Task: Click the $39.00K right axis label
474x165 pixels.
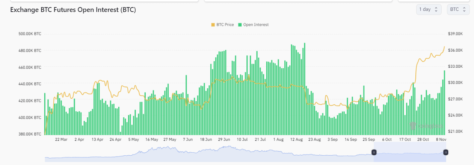Action: click(x=456, y=34)
